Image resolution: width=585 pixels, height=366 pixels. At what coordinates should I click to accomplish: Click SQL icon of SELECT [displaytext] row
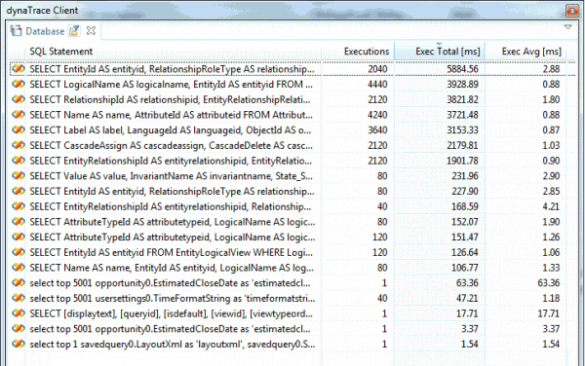18,313
